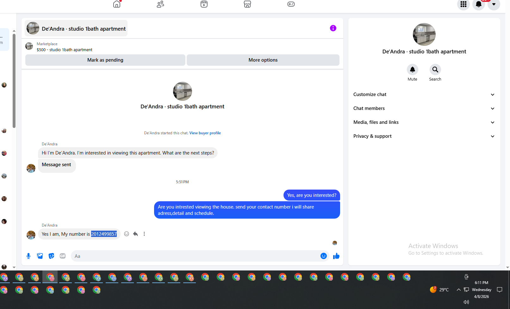510x309 pixels.
Task: Open conversation information purple icon
Action: pyautogui.click(x=333, y=28)
